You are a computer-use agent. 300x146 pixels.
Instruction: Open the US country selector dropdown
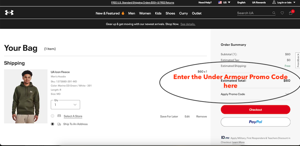click(x=224, y=2)
